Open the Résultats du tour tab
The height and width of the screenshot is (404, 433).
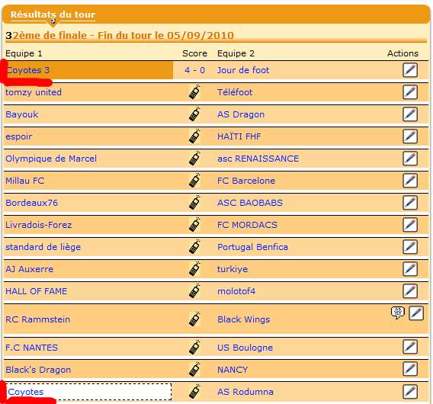coord(53,14)
